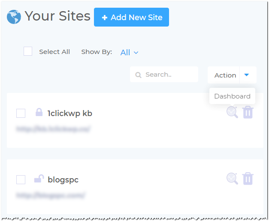Click the Select All label

pos(54,52)
